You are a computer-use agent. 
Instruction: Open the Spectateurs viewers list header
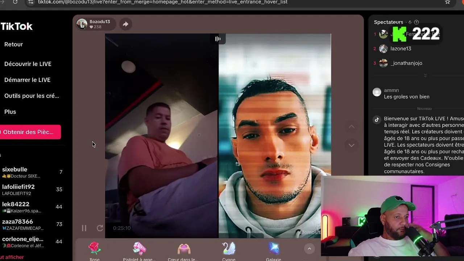(389, 22)
